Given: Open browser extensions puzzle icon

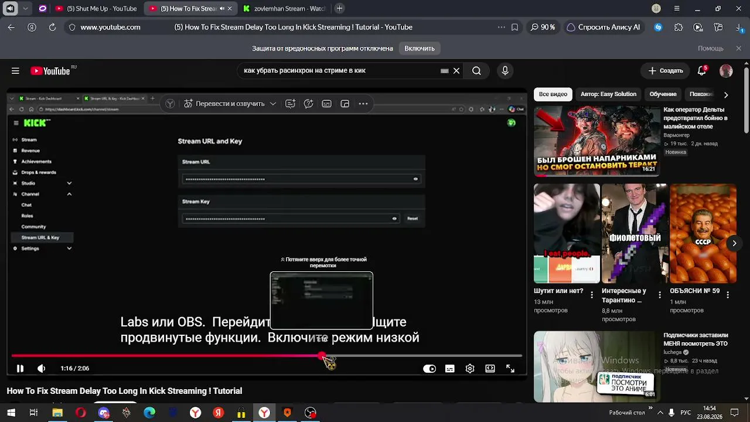Looking at the screenshot, I should click(x=679, y=27).
